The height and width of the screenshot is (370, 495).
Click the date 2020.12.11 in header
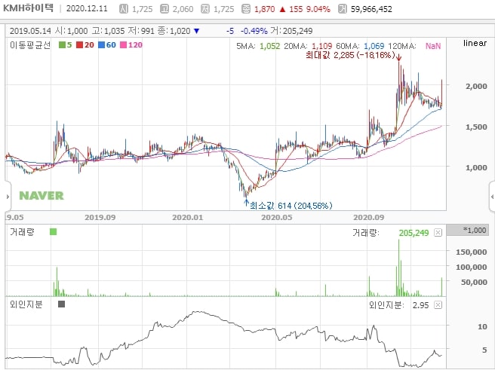point(87,8)
